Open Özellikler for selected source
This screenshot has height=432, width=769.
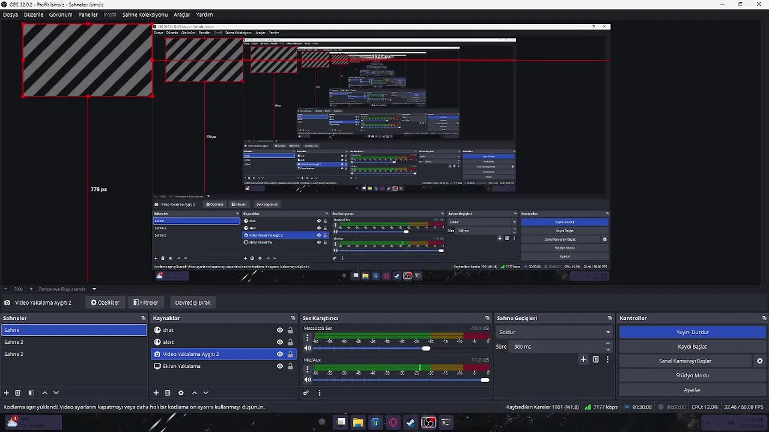[105, 302]
